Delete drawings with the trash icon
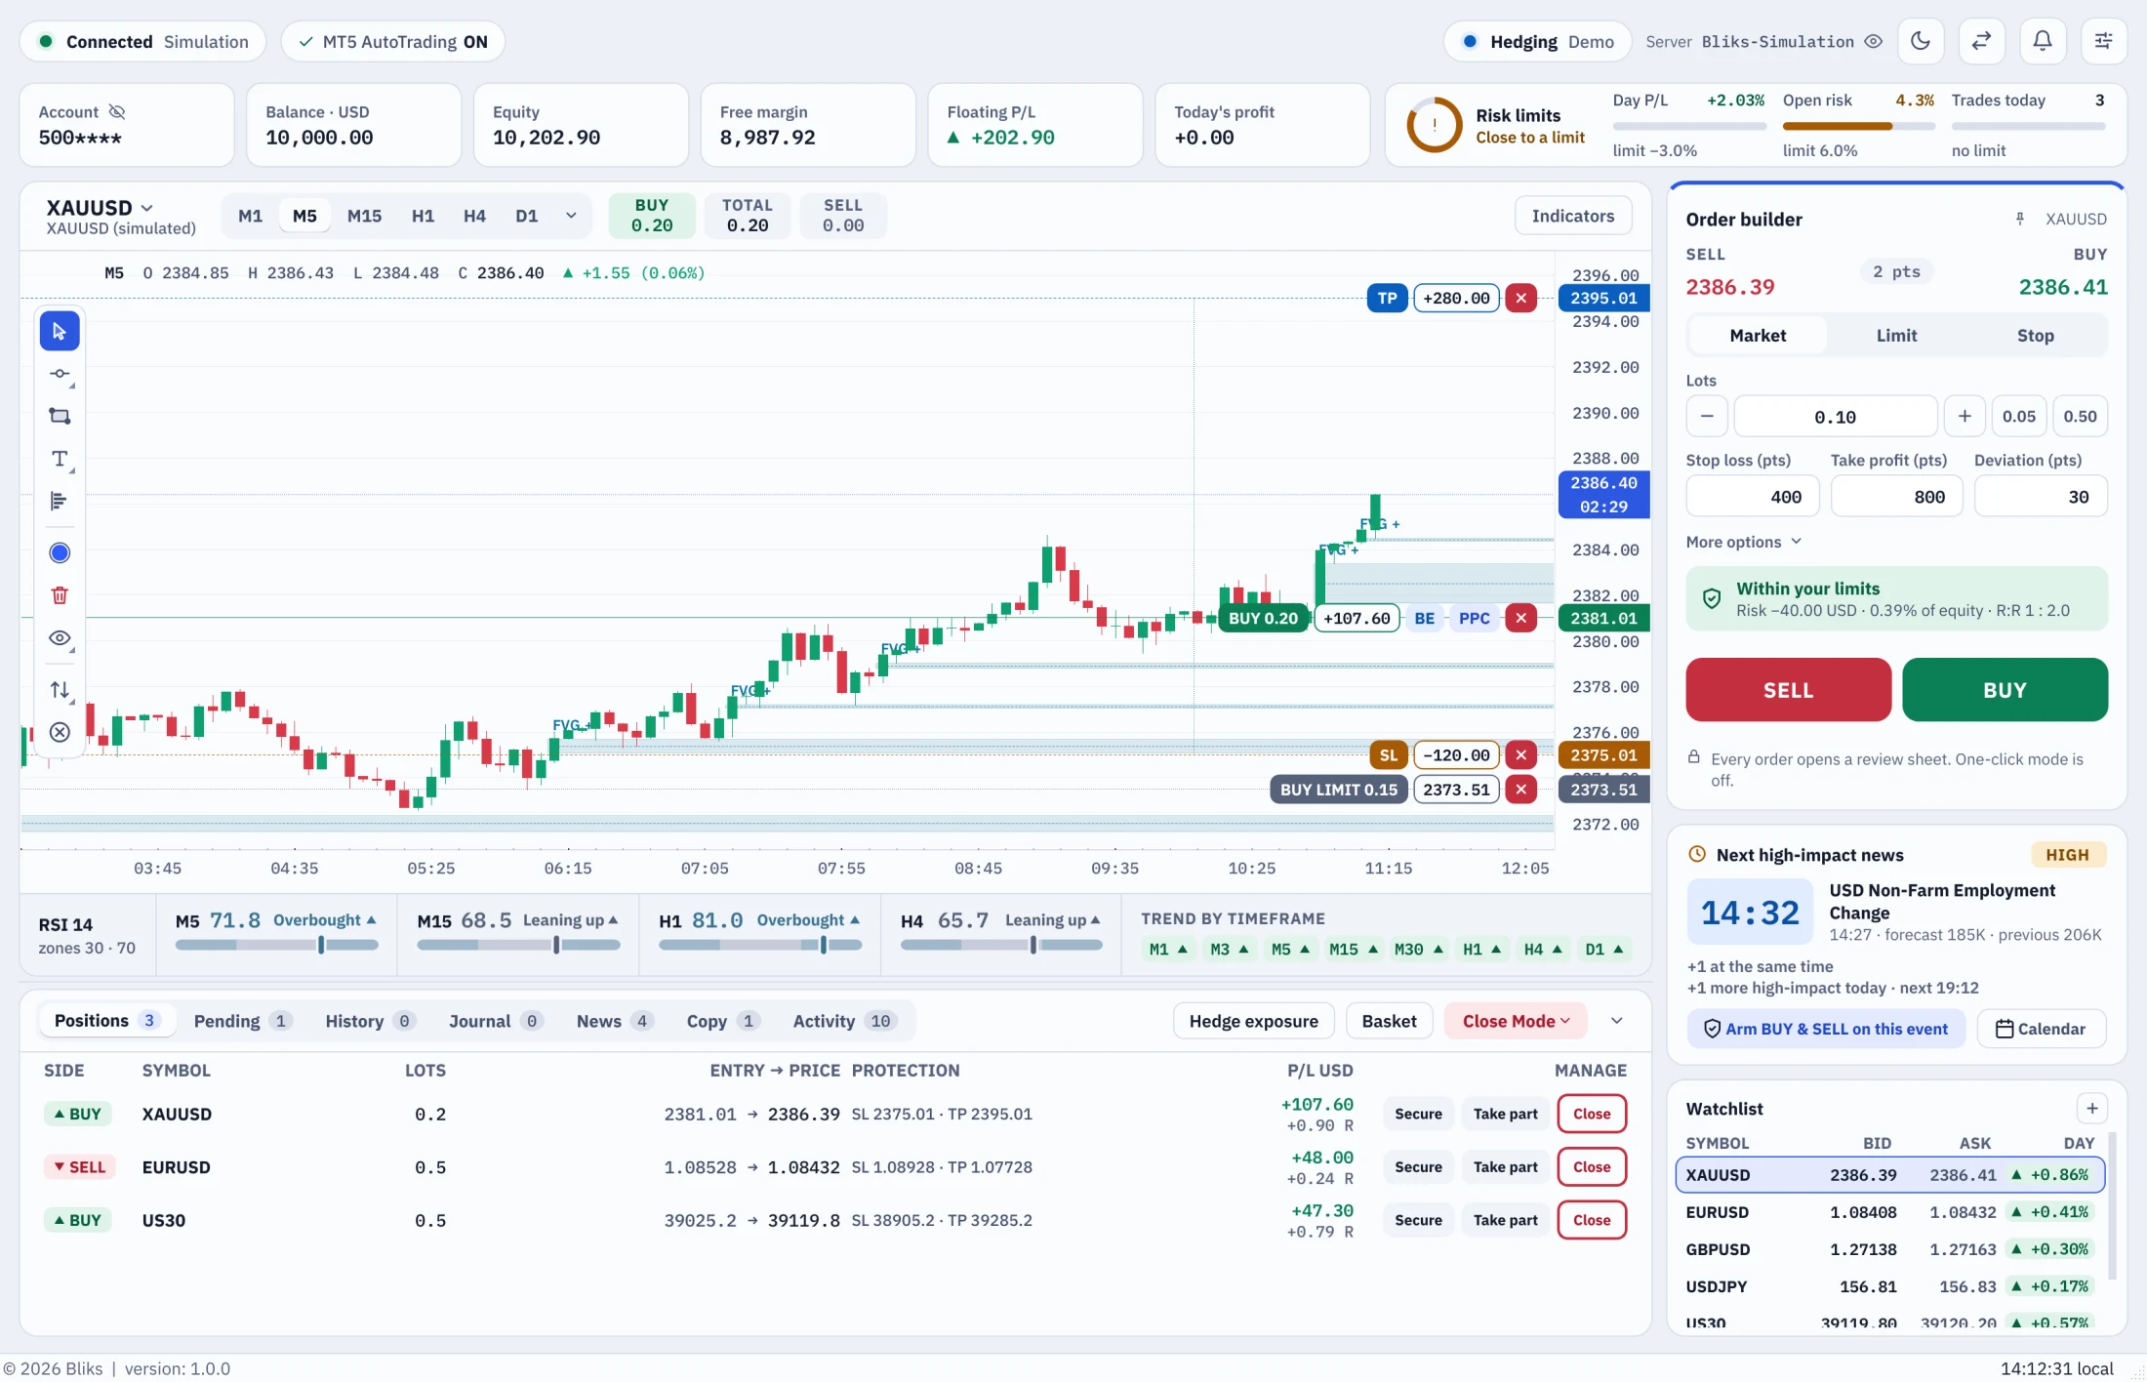 point(60,595)
